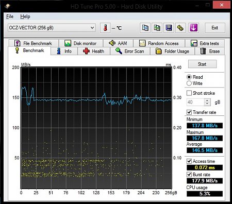The width and height of the screenshot is (232, 204).
Task: Open the options (gears) icon
Action: (x=180, y=28)
